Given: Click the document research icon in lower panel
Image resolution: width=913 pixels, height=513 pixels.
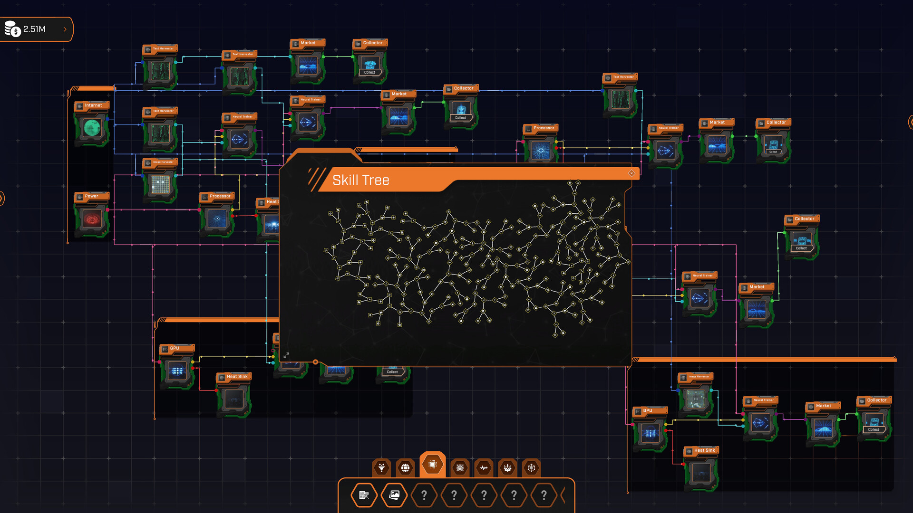Looking at the screenshot, I should [x=364, y=495].
